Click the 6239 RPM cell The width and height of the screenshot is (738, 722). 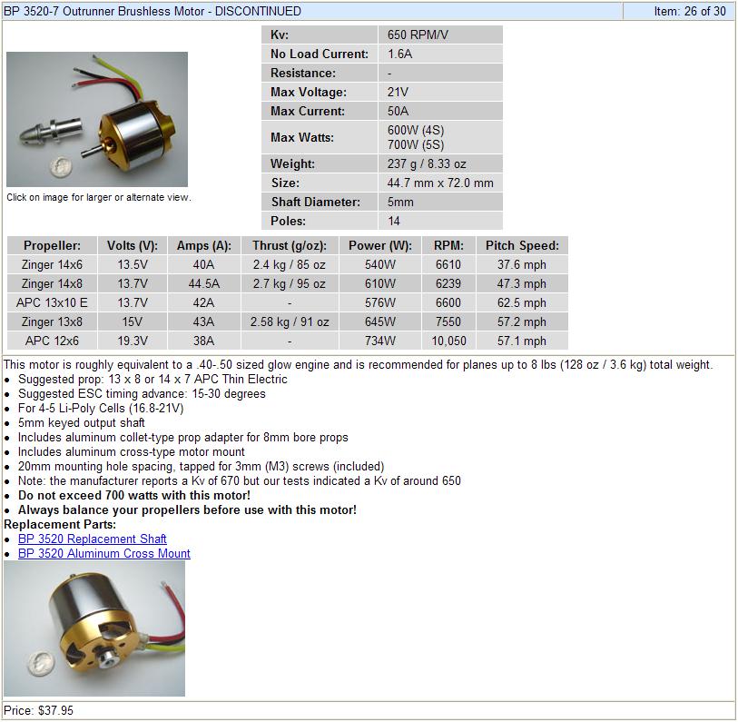448,284
